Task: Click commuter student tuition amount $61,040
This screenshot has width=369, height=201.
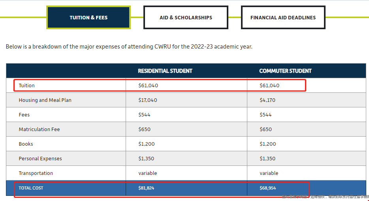Action: 269,86
